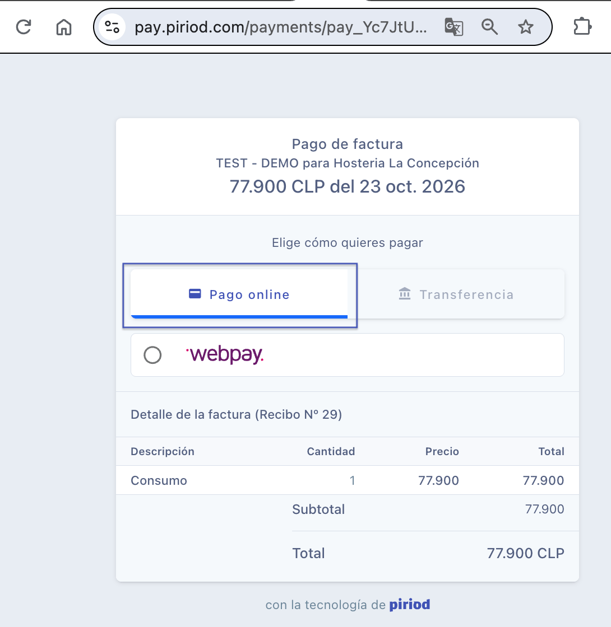Click the webpay logo

(x=225, y=354)
